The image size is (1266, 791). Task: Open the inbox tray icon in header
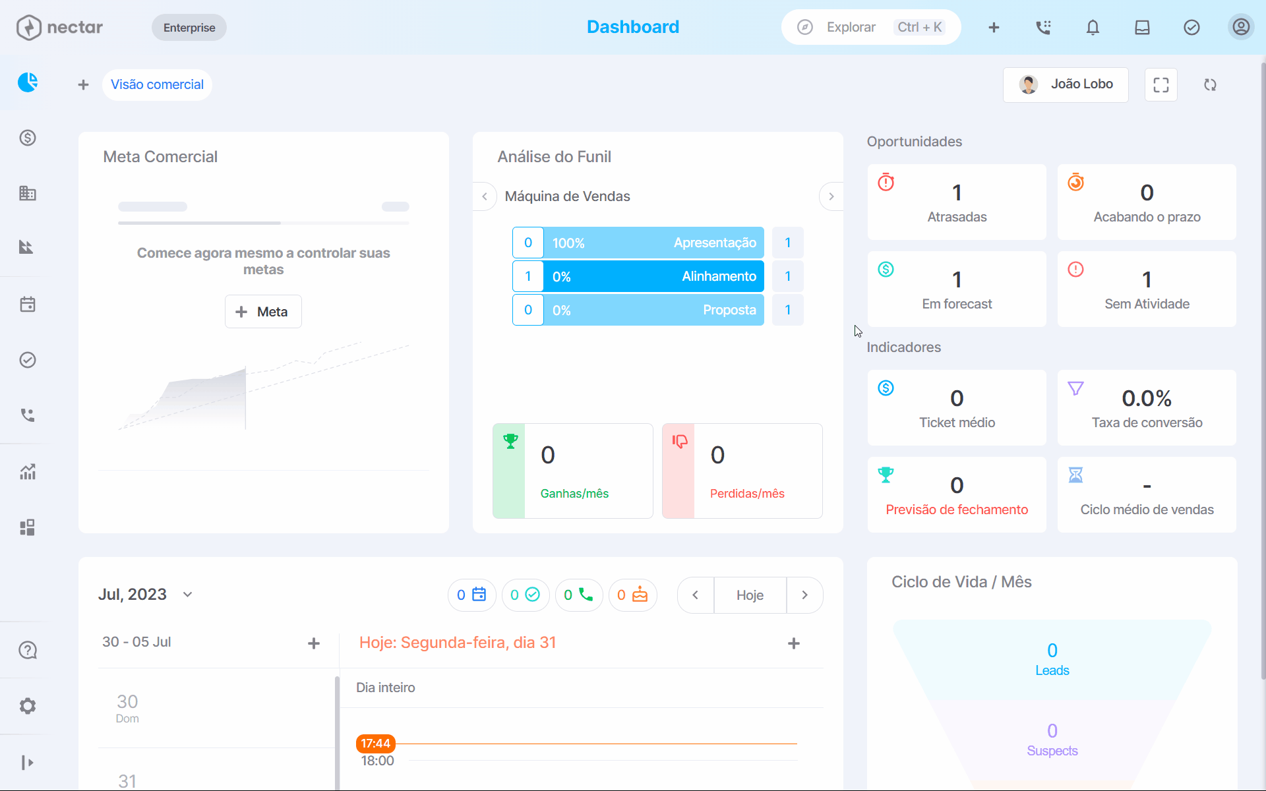click(x=1142, y=27)
